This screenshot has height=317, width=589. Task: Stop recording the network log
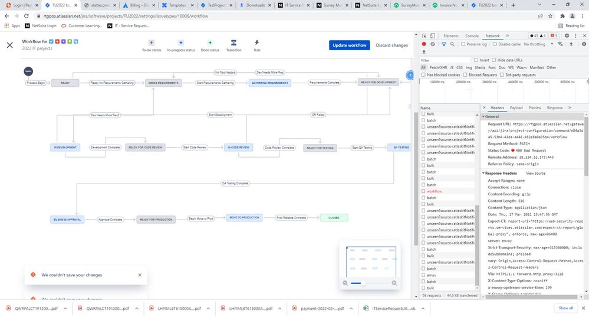click(x=424, y=44)
